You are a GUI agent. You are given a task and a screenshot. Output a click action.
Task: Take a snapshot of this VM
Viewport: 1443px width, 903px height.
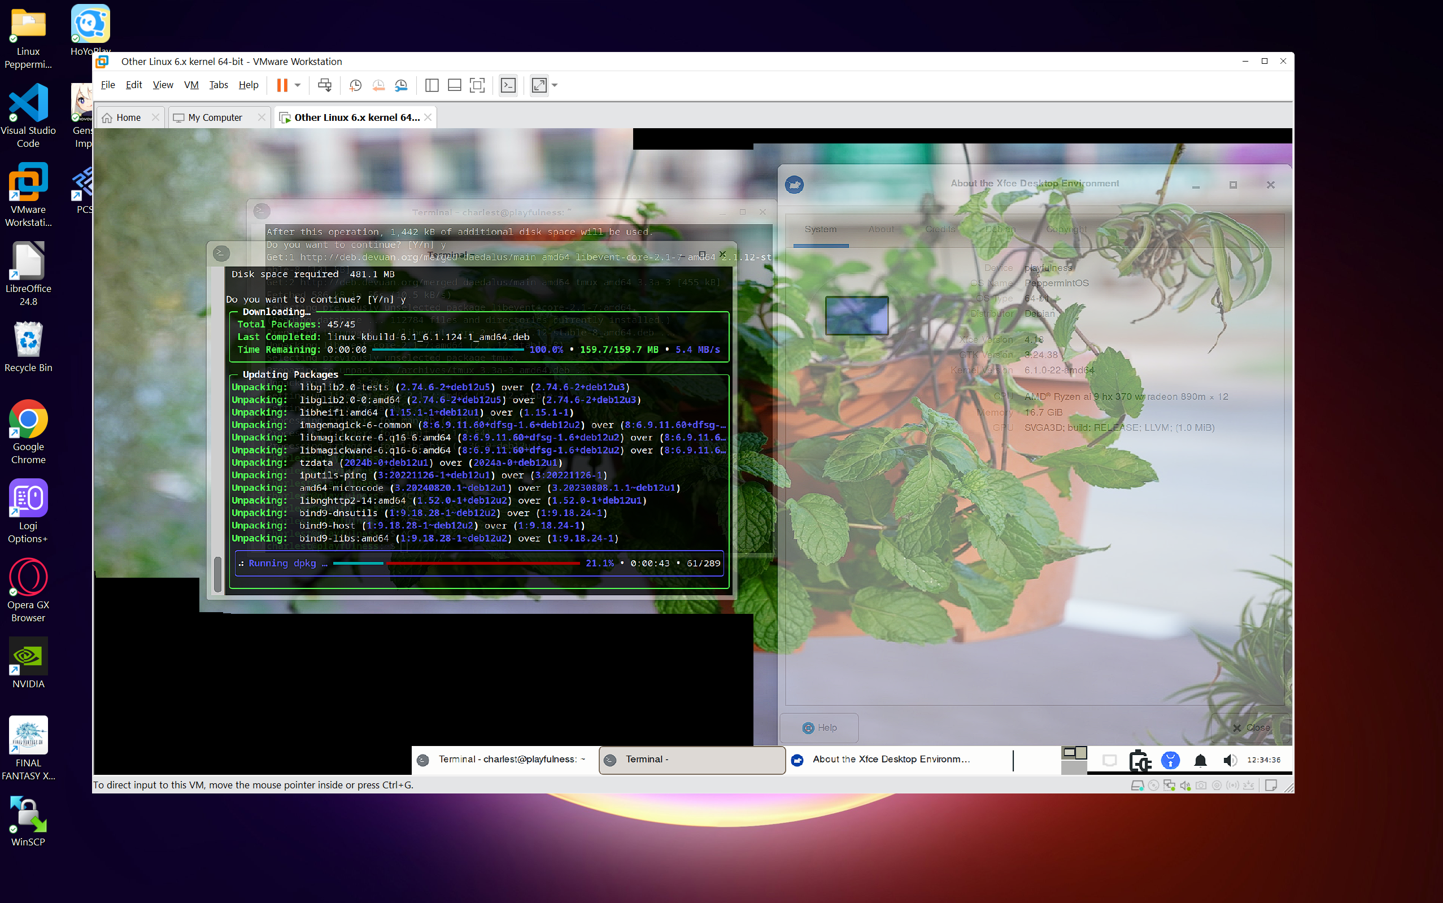(x=355, y=85)
